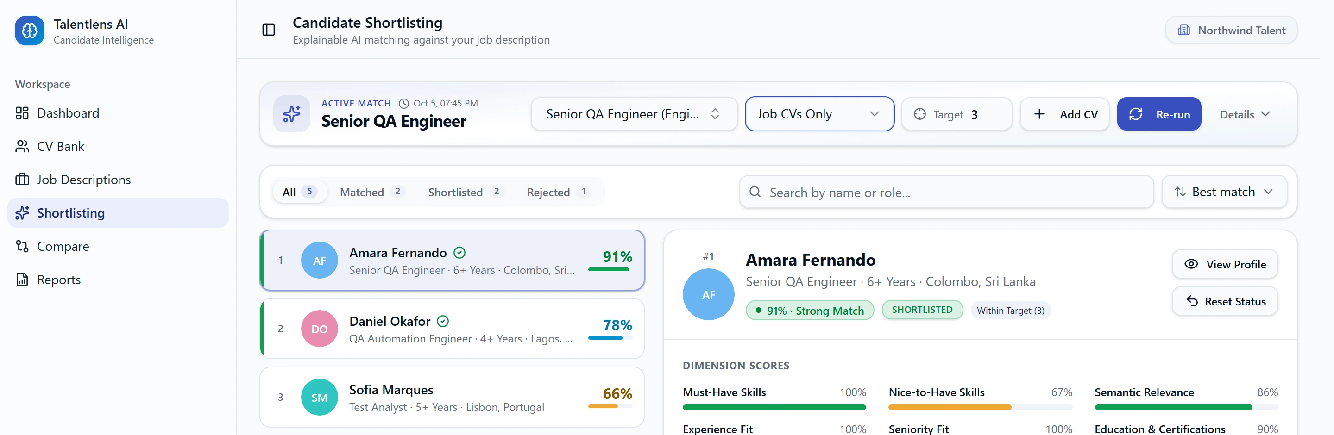Expand the Details section
Screen dimensions: 1334x435
[1245, 114]
